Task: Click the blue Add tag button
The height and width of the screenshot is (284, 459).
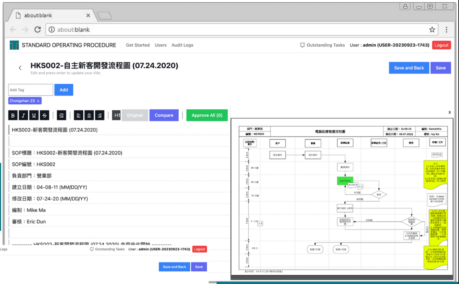Action: [64, 90]
